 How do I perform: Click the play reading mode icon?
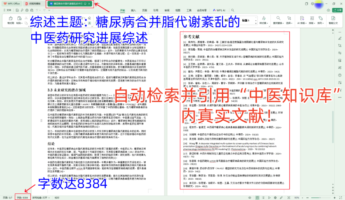tap(269, 198)
